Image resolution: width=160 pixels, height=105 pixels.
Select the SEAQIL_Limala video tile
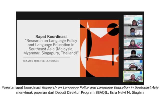click(x=133, y=54)
